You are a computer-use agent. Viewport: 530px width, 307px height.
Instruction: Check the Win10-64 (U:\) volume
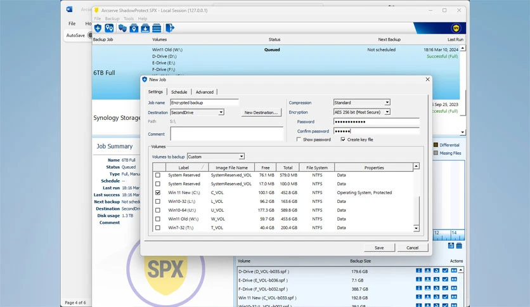158,211
